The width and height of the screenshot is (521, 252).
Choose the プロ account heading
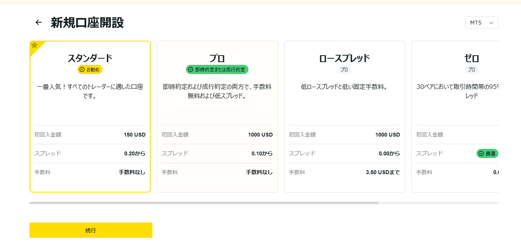tap(217, 58)
